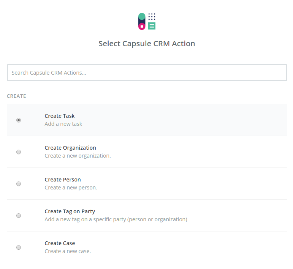The width and height of the screenshot is (293, 269).
Task: Click the CREATE section heading
Action: coord(16,96)
